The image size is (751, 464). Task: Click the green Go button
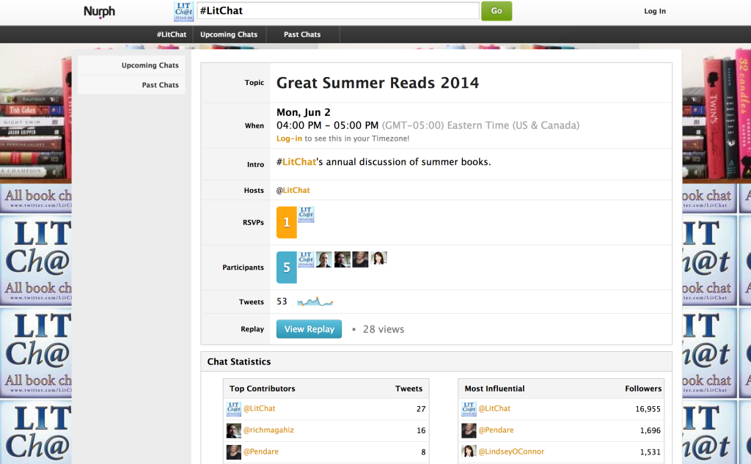pyautogui.click(x=497, y=11)
